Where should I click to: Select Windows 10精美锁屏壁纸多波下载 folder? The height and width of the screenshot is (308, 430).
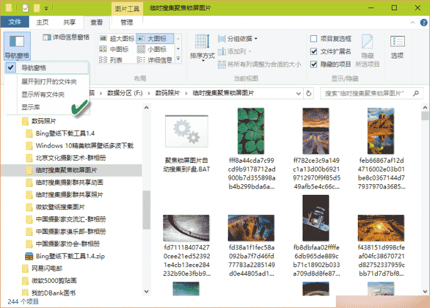[x=85, y=145]
